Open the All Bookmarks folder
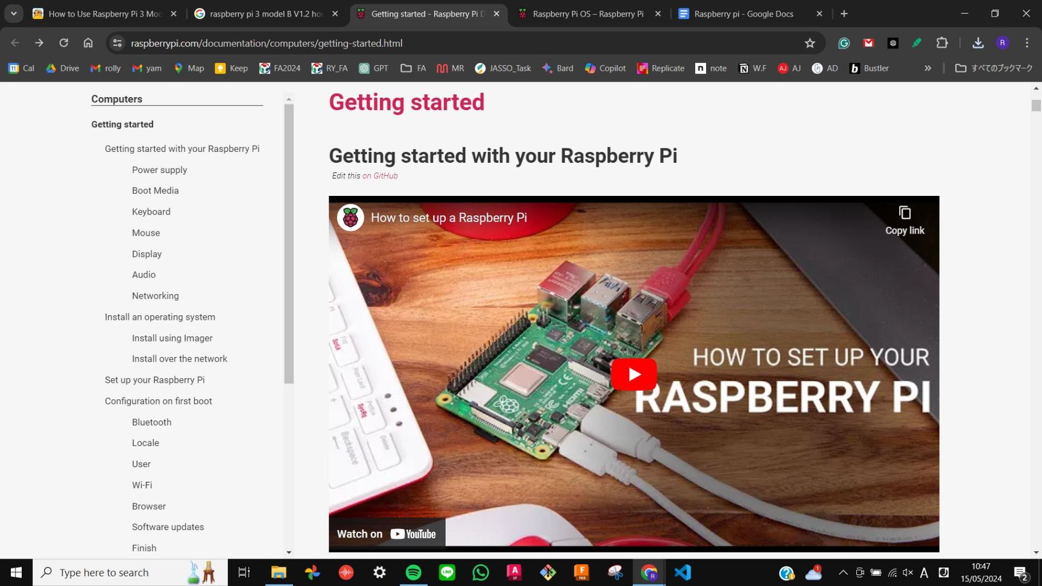Image resolution: width=1042 pixels, height=586 pixels. pos(994,68)
